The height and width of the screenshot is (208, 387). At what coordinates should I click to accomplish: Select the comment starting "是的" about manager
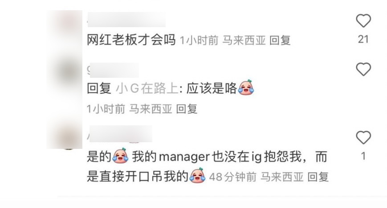tap(208, 167)
